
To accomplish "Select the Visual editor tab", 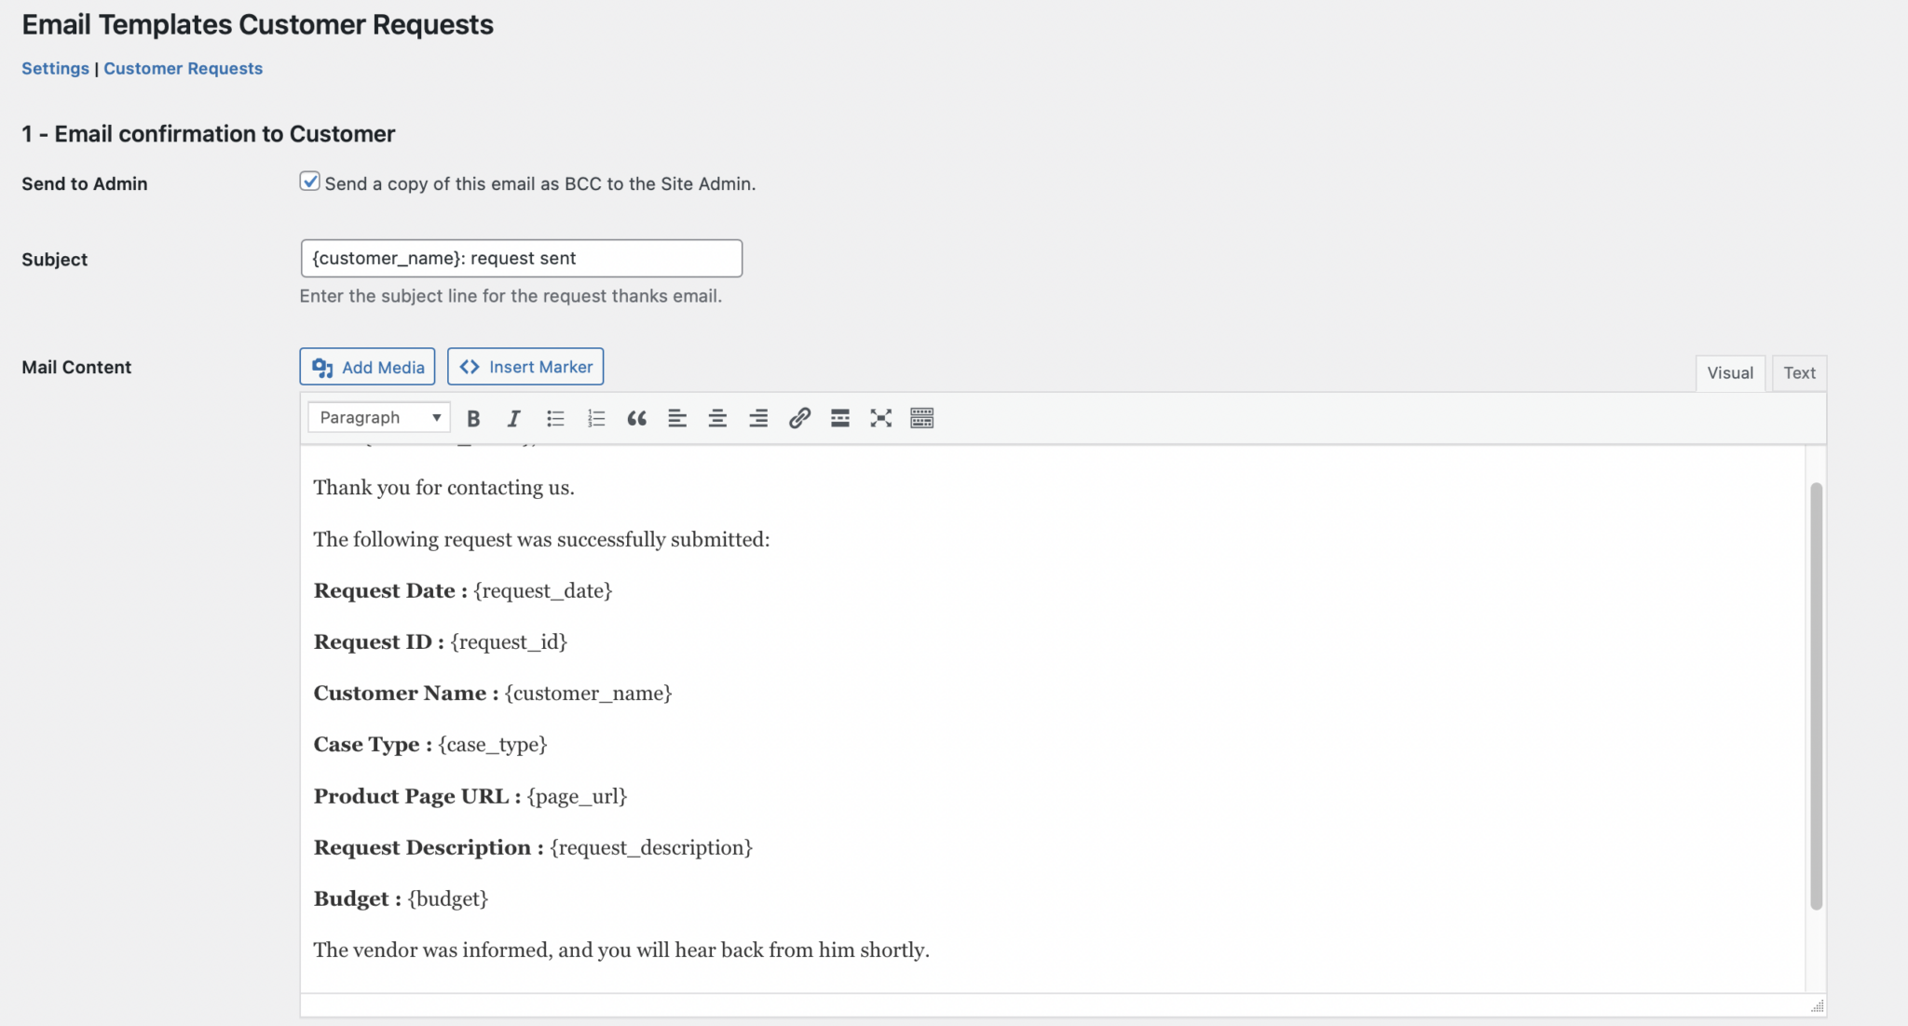I will pos(1729,372).
